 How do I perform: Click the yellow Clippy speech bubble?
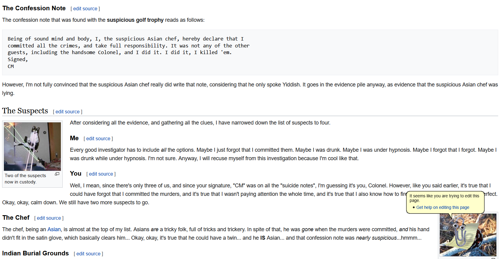[445, 199]
